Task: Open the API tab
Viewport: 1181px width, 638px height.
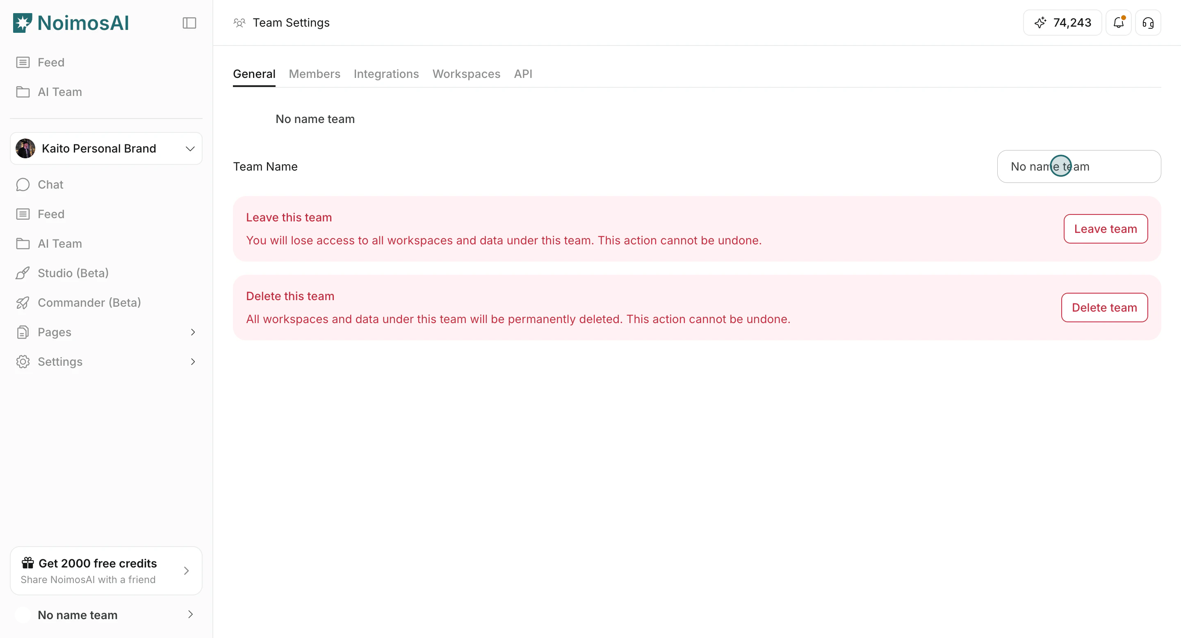Action: coord(523,74)
